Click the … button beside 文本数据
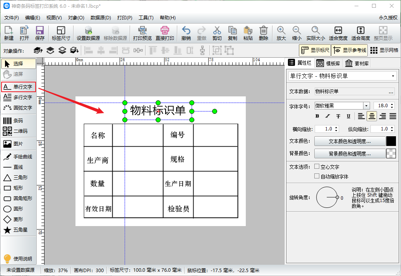Image resolution: width=401 pixels, height=276 pixels. click(391, 92)
